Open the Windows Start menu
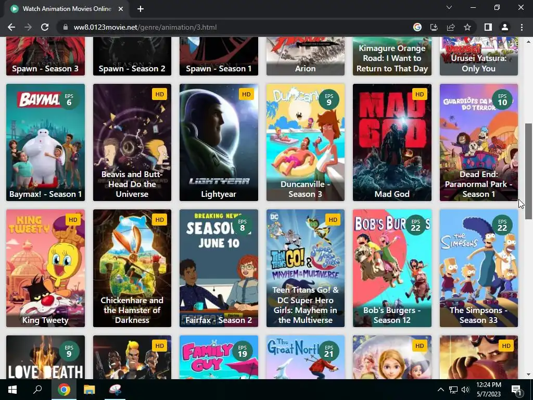The image size is (533, 400). (12, 390)
